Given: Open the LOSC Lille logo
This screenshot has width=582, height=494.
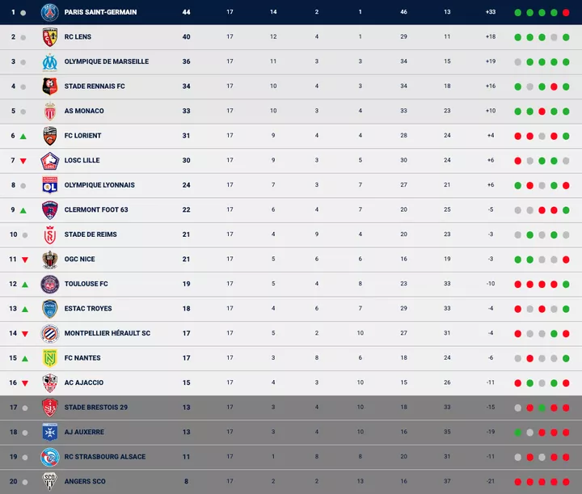Looking at the screenshot, I should (50, 160).
